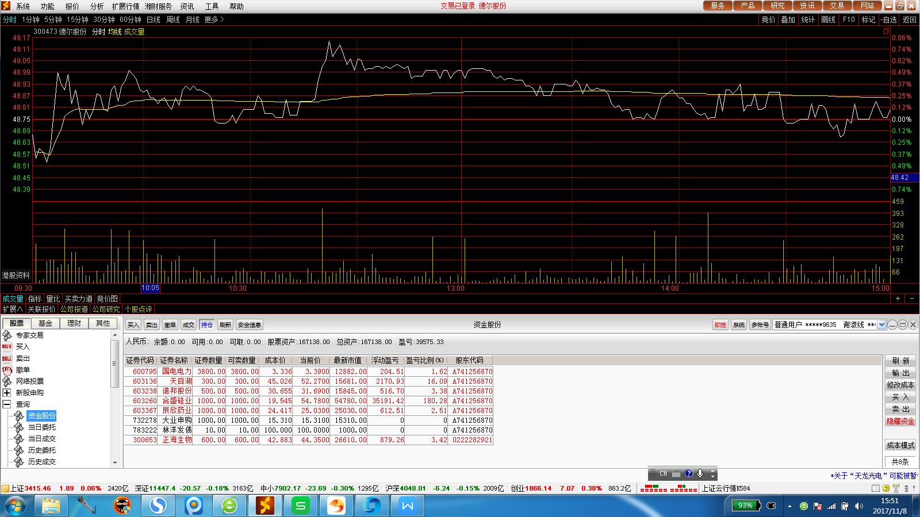Click the IME microphone icon
Screen dimensions: 920x517
point(700,474)
